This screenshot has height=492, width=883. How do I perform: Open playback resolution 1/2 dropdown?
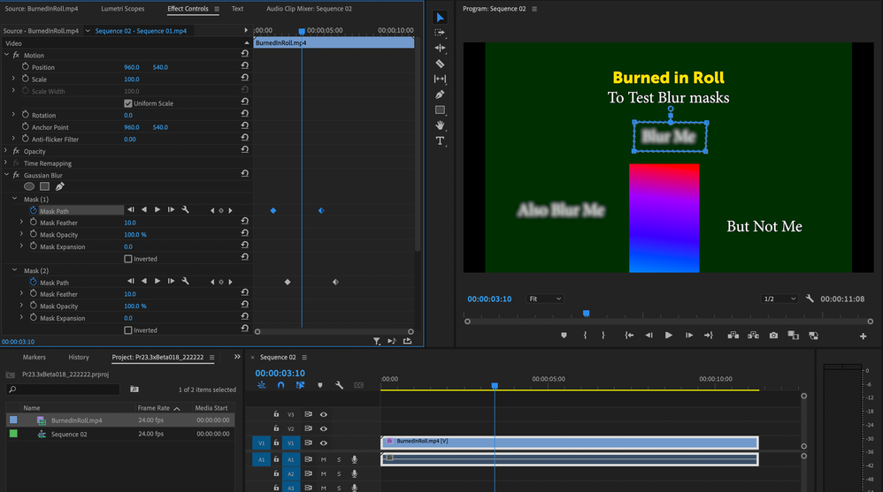point(779,299)
